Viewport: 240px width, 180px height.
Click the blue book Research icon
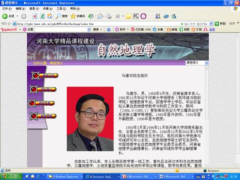pos(158,16)
